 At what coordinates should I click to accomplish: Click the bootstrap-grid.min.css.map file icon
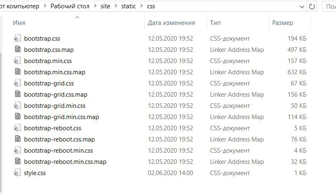[17, 117]
